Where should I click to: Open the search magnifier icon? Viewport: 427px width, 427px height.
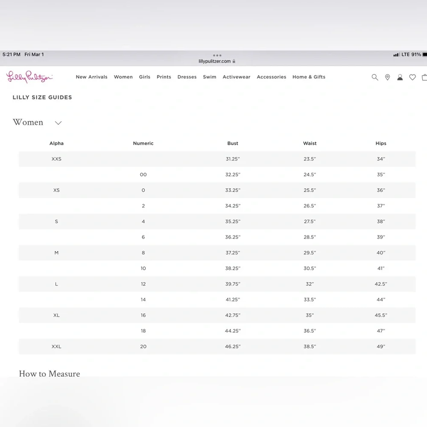point(375,77)
